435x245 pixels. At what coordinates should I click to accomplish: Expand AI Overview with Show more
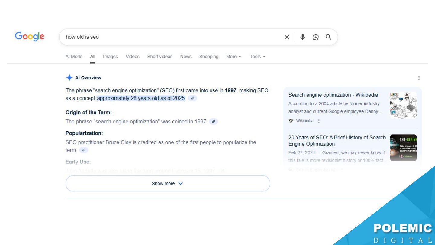coord(168,183)
